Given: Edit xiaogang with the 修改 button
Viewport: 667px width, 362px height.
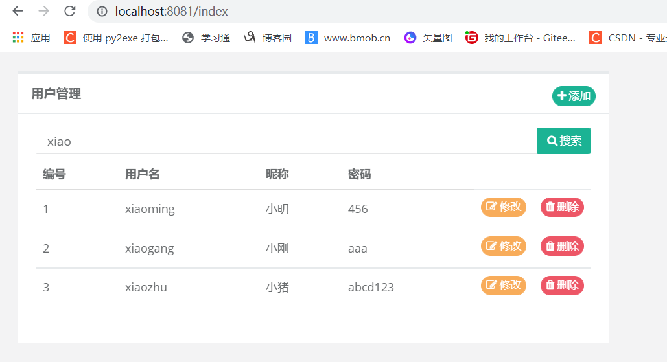Looking at the screenshot, I should coord(504,246).
